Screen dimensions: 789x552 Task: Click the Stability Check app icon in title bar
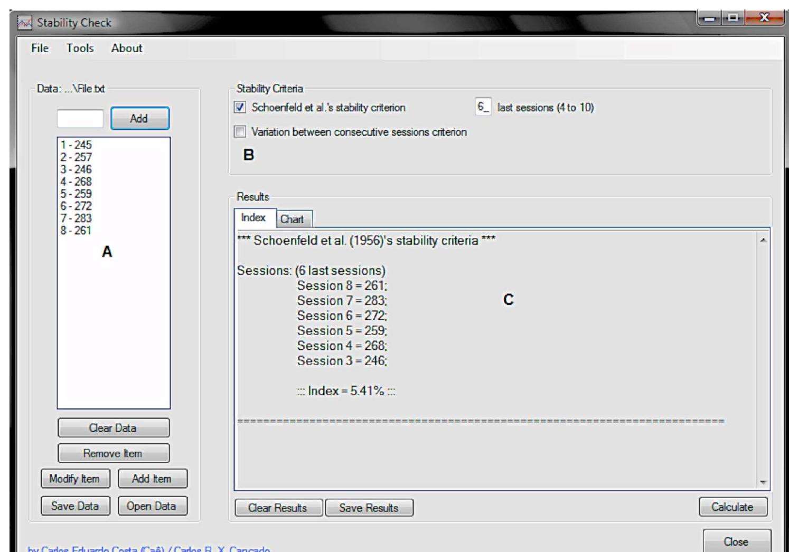tap(24, 23)
